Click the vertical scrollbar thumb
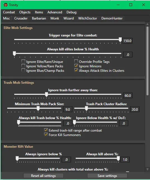 (x=147, y=61)
